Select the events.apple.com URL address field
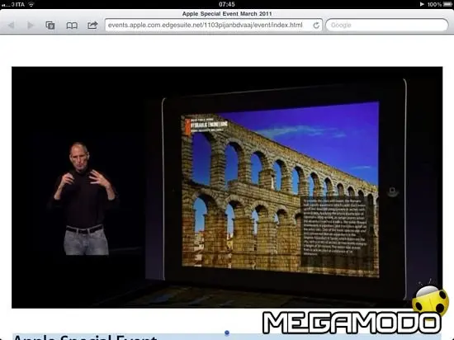 tap(214, 26)
